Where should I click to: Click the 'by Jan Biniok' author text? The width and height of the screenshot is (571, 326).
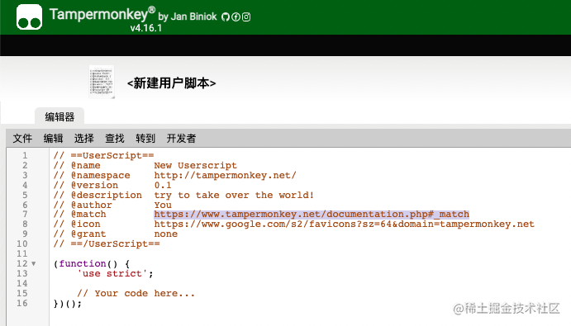click(188, 17)
